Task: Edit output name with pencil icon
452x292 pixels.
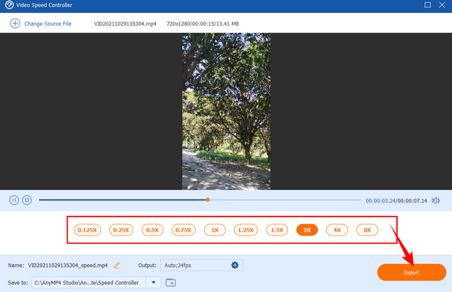Action: pyautogui.click(x=117, y=265)
